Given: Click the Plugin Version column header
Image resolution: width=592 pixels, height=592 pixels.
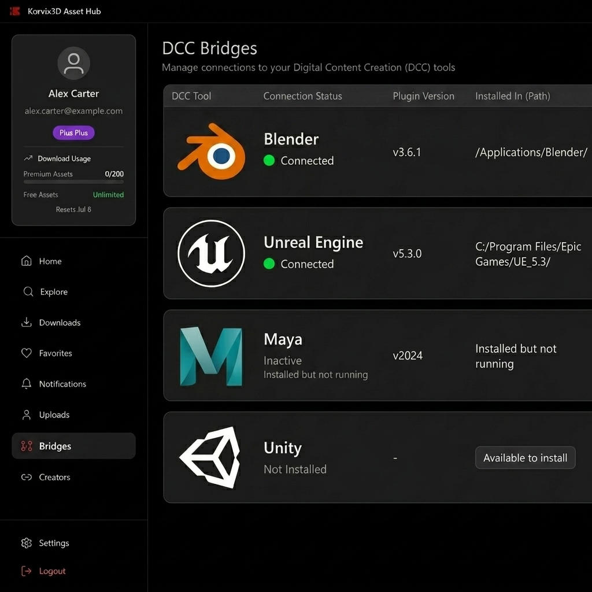Looking at the screenshot, I should 424,96.
